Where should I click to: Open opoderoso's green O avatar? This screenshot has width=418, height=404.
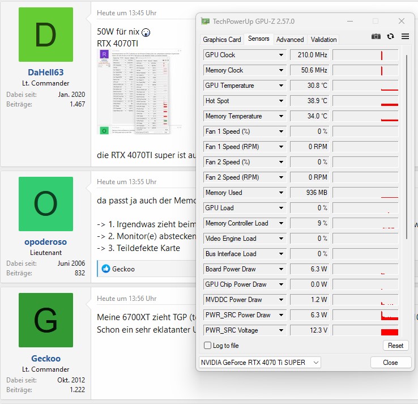tap(46, 204)
